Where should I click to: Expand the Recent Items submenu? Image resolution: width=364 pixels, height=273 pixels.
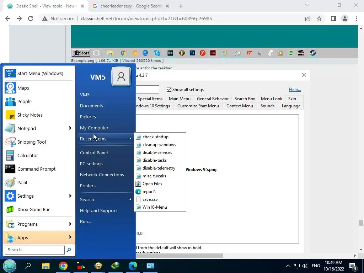106,139
